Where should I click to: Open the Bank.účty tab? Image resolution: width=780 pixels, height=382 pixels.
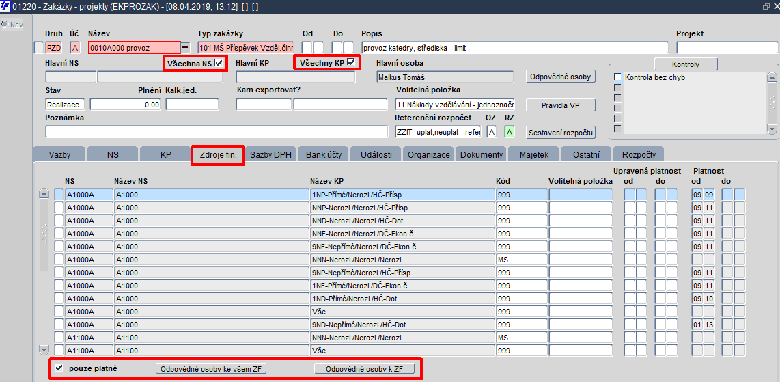pyautogui.click(x=323, y=154)
